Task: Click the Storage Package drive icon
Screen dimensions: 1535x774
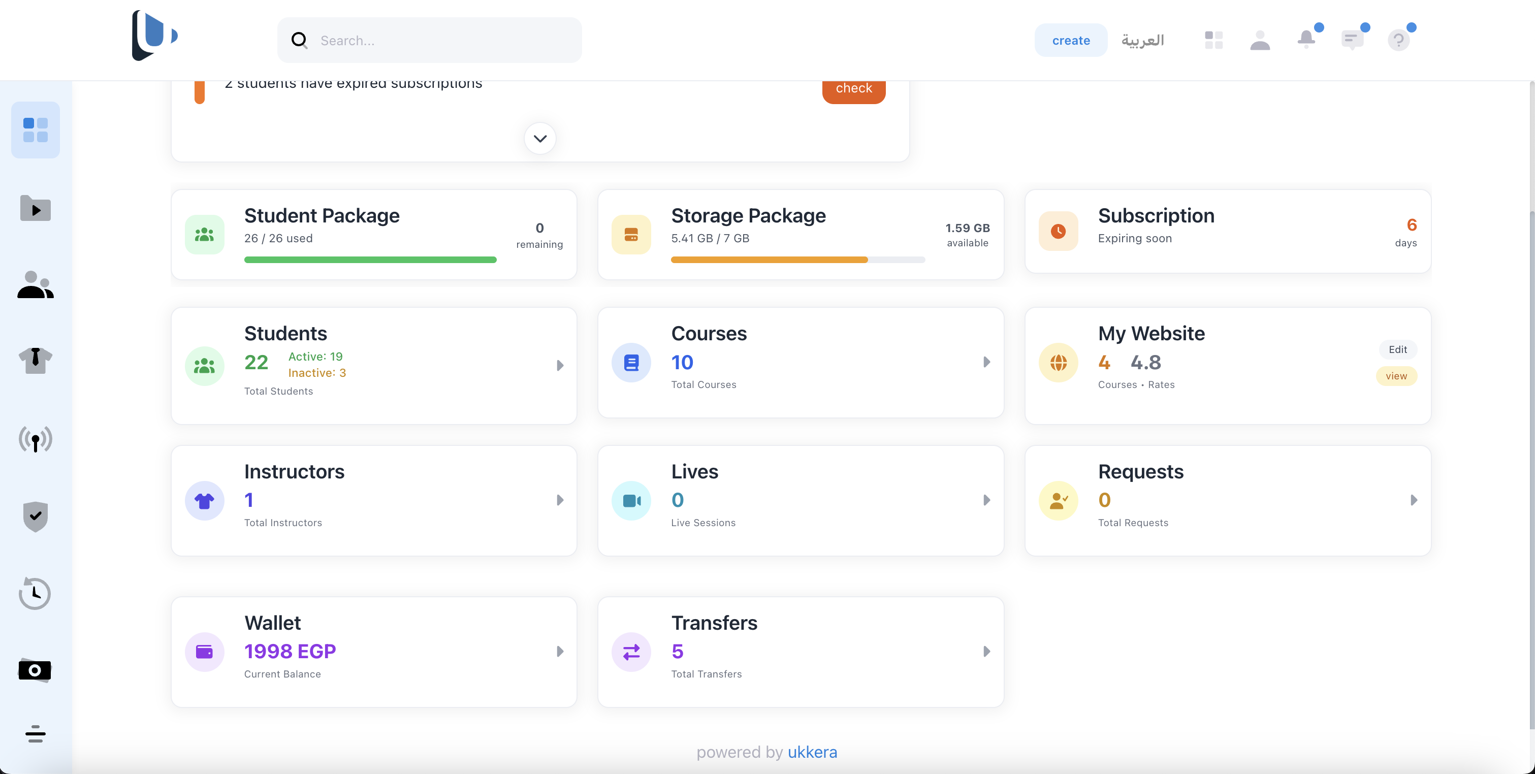Action: click(x=631, y=235)
